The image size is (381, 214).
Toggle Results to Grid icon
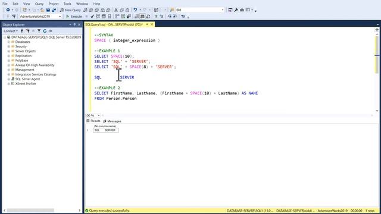[x=142, y=16]
